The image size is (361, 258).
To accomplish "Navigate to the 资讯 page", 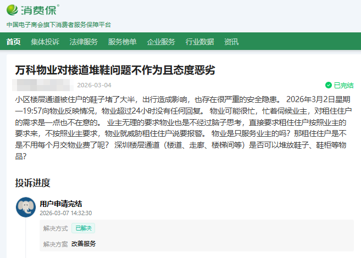I will (x=231, y=42).
